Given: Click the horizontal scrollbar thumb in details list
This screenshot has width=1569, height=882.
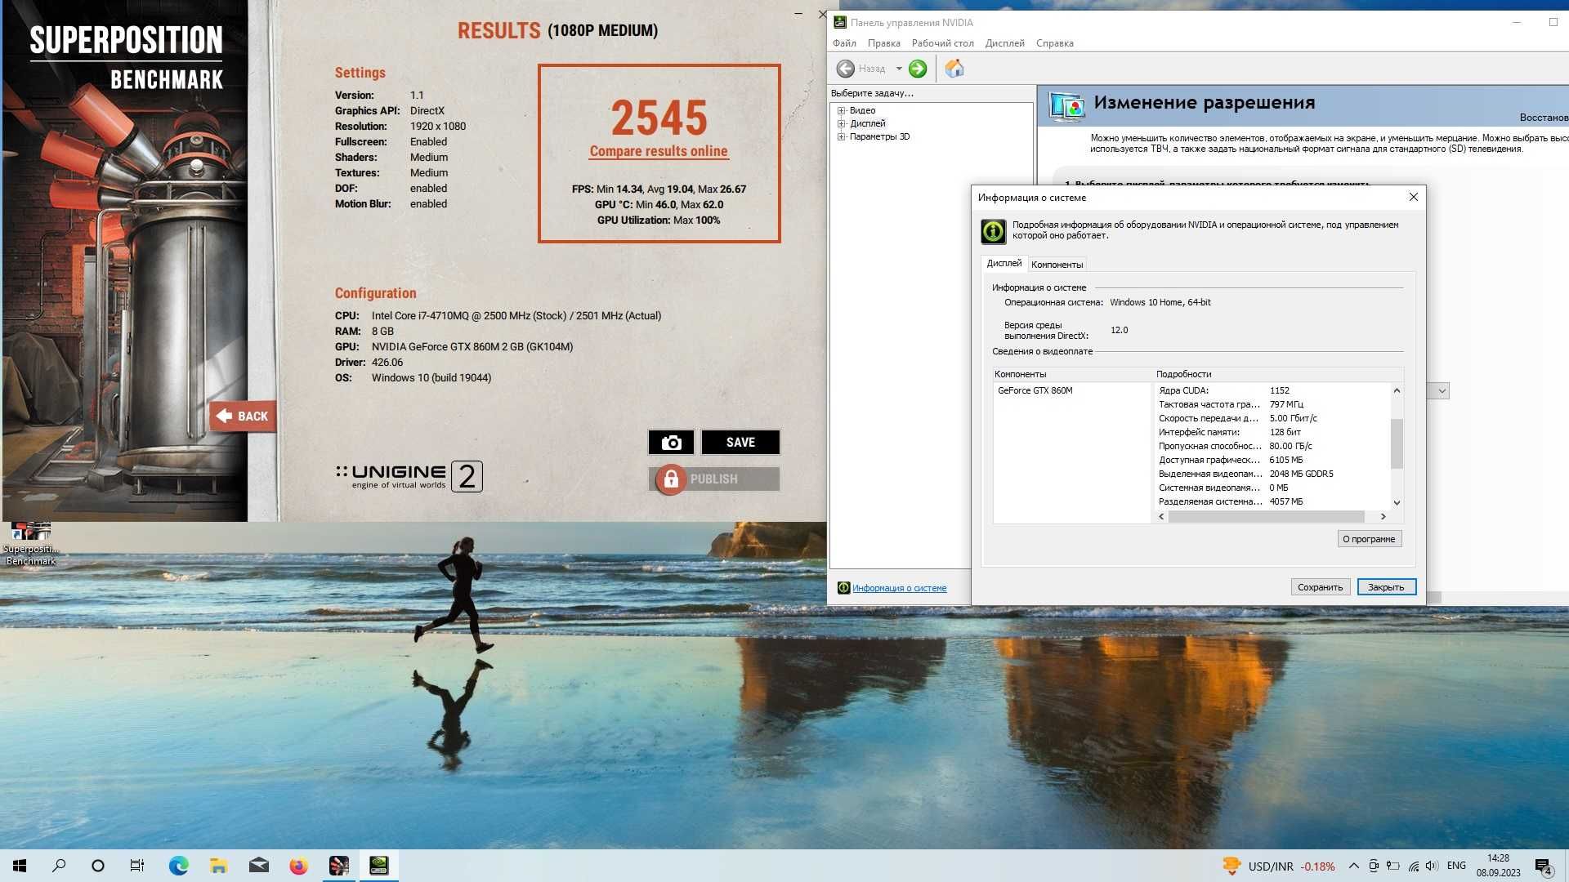Looking at the screenshot, I should [x=1266, y=517].
